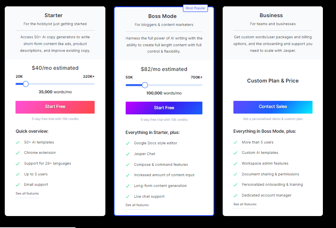
Task: Click the Contact Sales button
Action: click(x=273, y=107)
